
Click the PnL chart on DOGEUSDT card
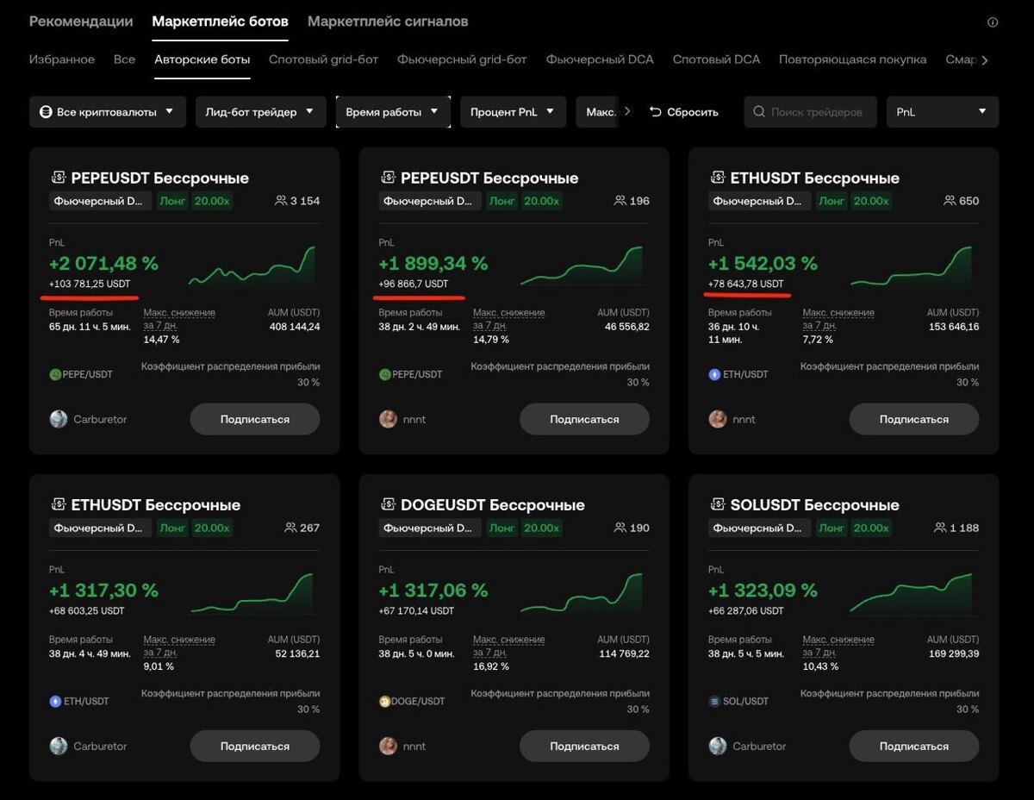[582, 593]
